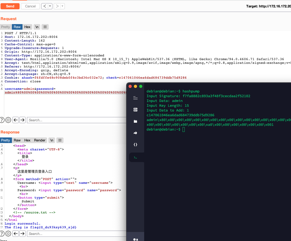Open Port Forwarding arrow icon in terminal sidebar
This screenshot has width=291, height=241.
(x=135, y=133)
